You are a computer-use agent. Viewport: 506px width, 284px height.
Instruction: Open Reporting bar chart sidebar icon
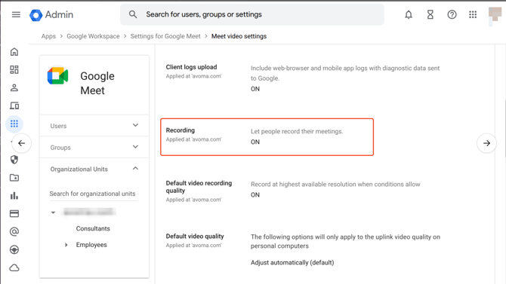[14, 196]
